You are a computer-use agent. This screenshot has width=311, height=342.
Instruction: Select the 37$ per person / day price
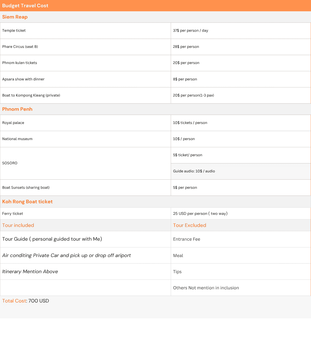coord(190,31)
